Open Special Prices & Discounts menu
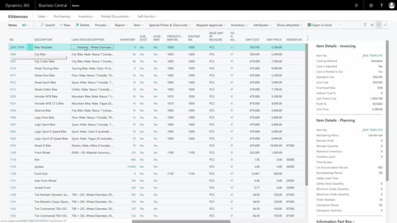The height and width of the screenshot is (223, 397). point(169,25)
